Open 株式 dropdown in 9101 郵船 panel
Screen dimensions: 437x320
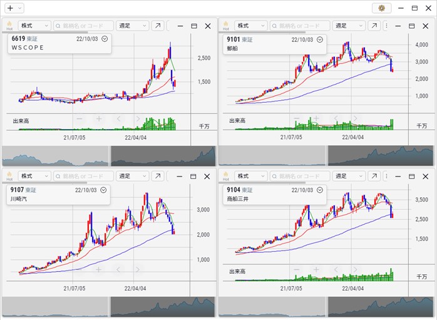[251, 26]
